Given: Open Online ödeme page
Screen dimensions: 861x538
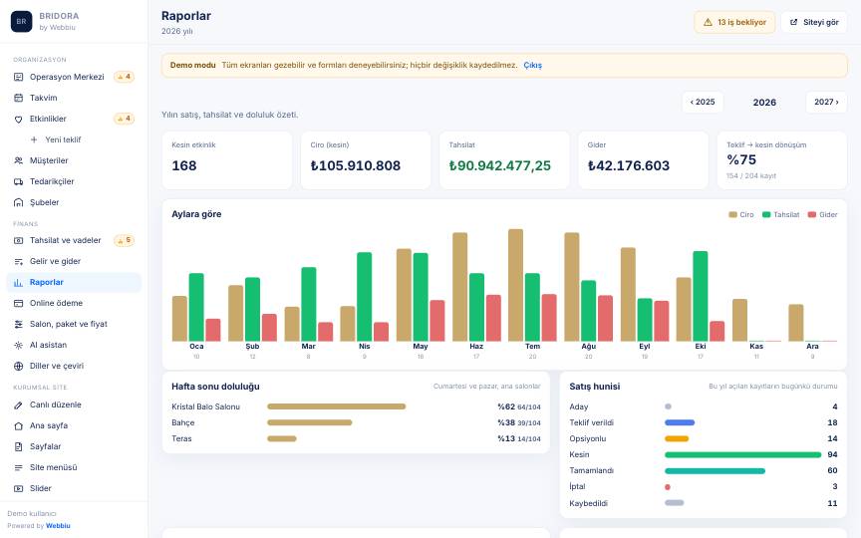Looking at the screenshot, I should click(74, 303).
